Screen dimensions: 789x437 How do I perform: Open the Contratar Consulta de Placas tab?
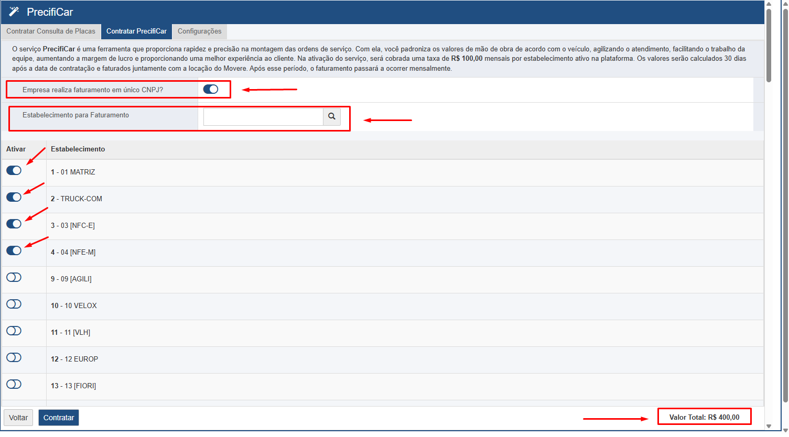pos(51,31)
